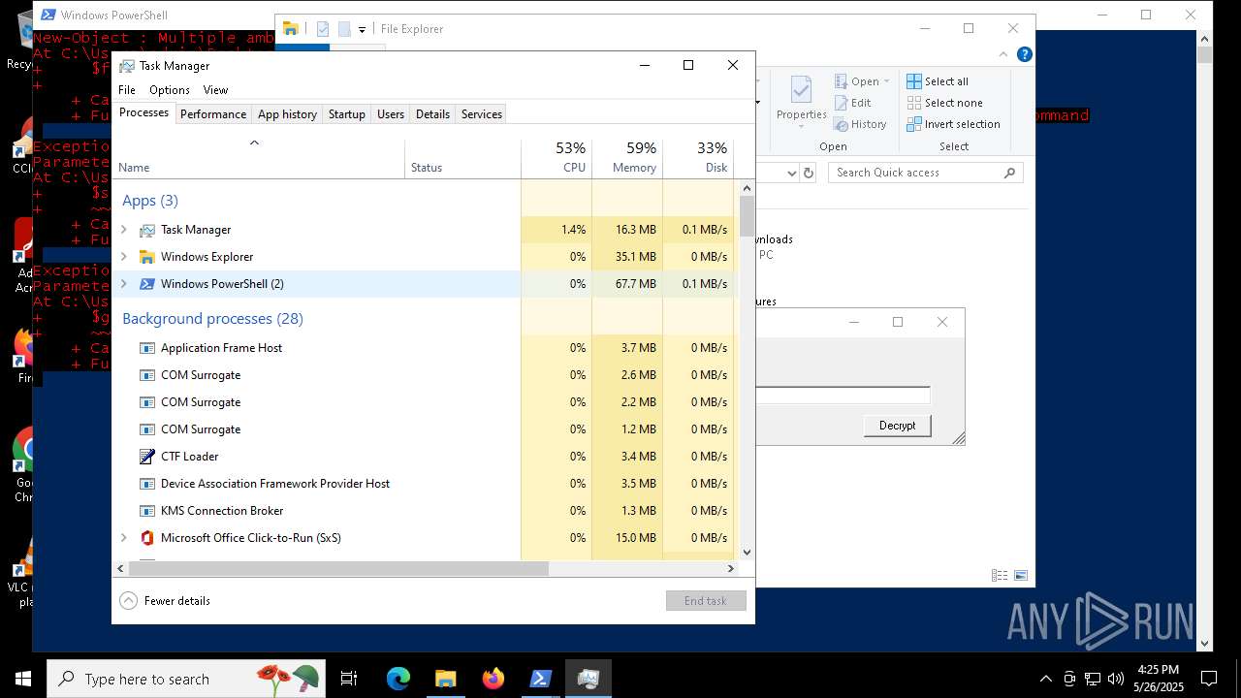This screenshot has height=698, width=1241.
Task: Sort processes by Disk column
Action: click(x=698, y=158)
